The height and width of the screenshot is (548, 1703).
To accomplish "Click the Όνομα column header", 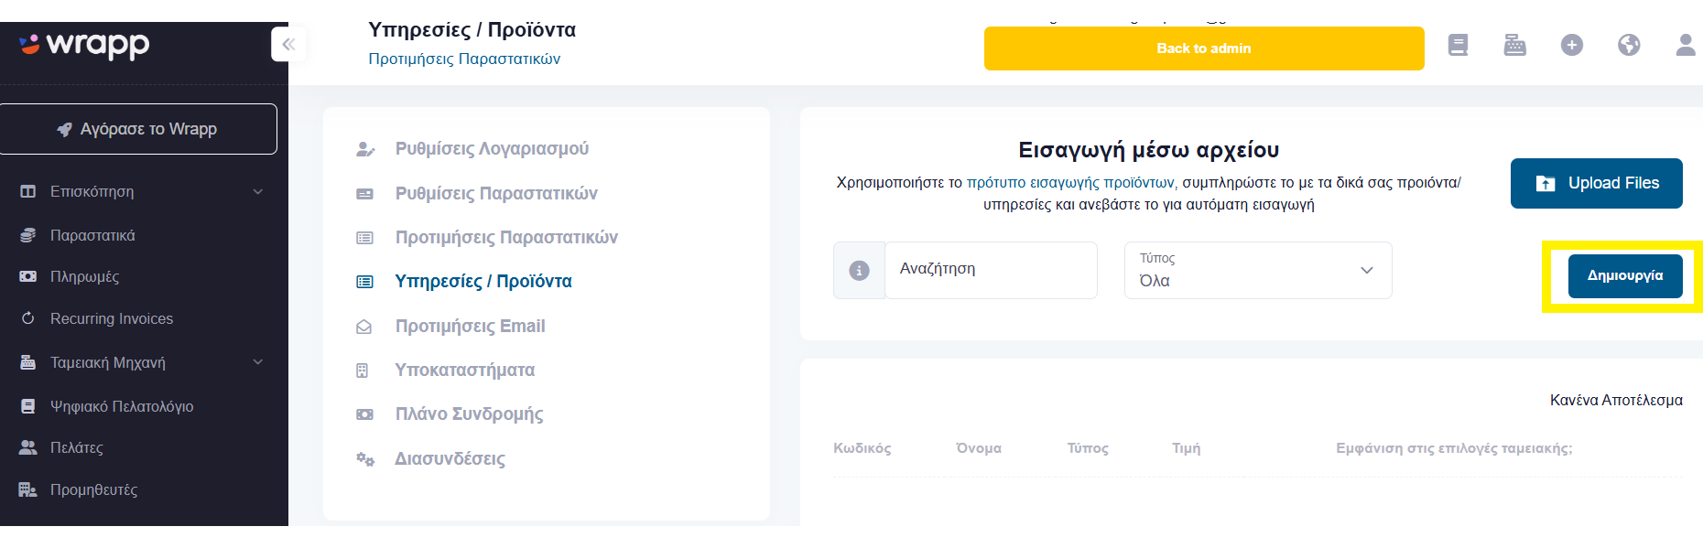I will pos(979,448).
